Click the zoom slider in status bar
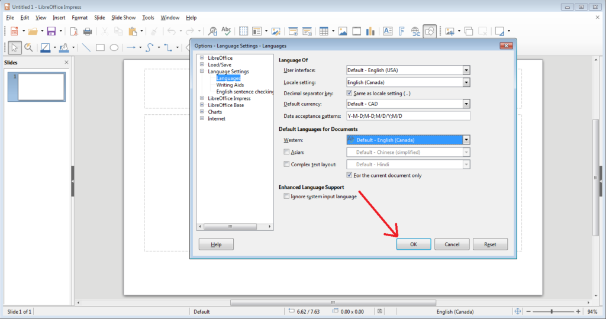Screen dimensions: 606x319 pyautogui.click(x=552, y=311)
